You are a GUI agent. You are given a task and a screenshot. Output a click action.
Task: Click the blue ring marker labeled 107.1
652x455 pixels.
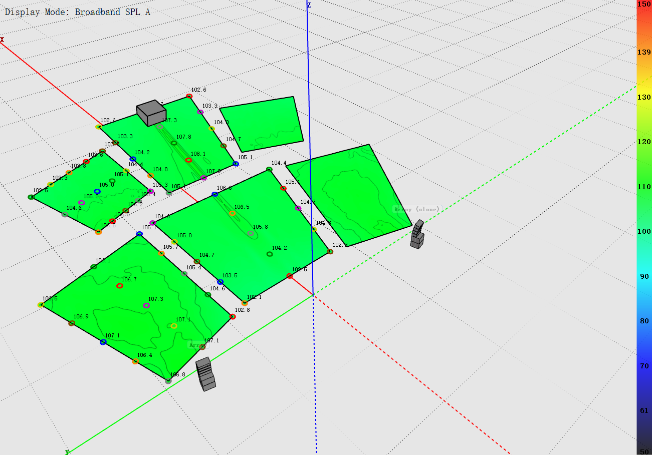coord(103,342)
